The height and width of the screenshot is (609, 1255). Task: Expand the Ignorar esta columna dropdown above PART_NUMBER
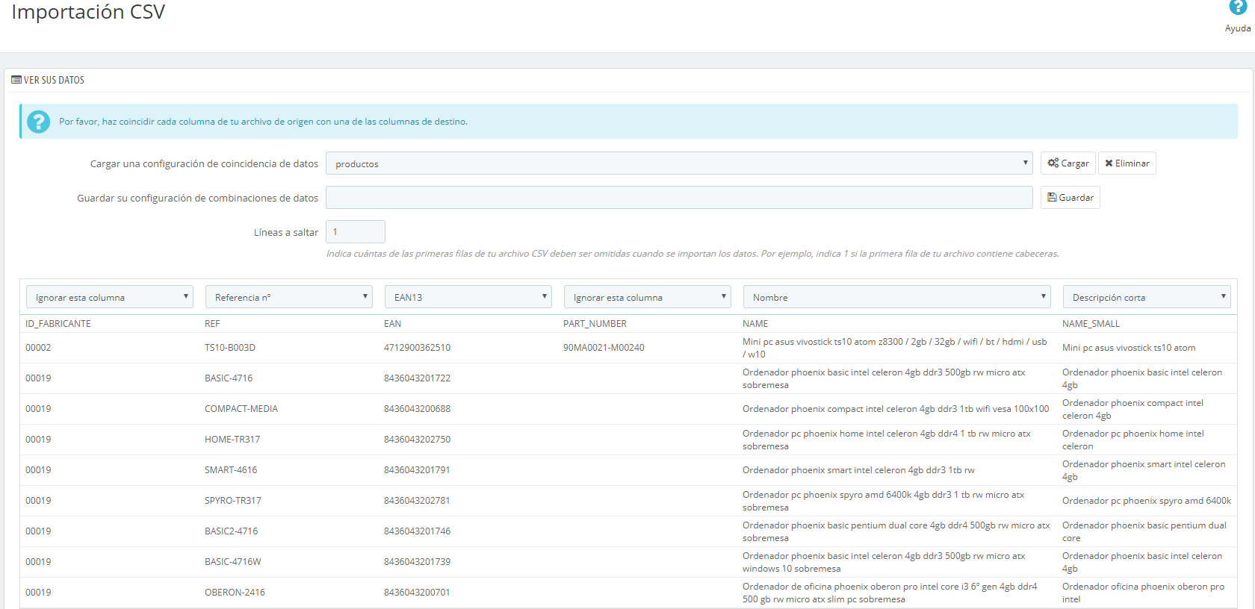click(x=648, y=297)
